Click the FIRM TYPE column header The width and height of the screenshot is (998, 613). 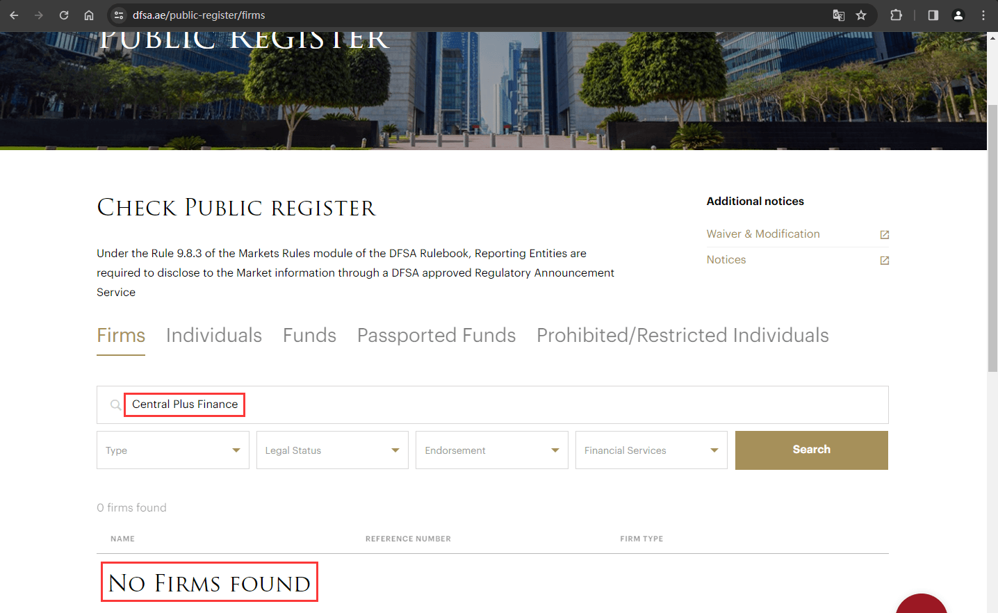point(641,539)
